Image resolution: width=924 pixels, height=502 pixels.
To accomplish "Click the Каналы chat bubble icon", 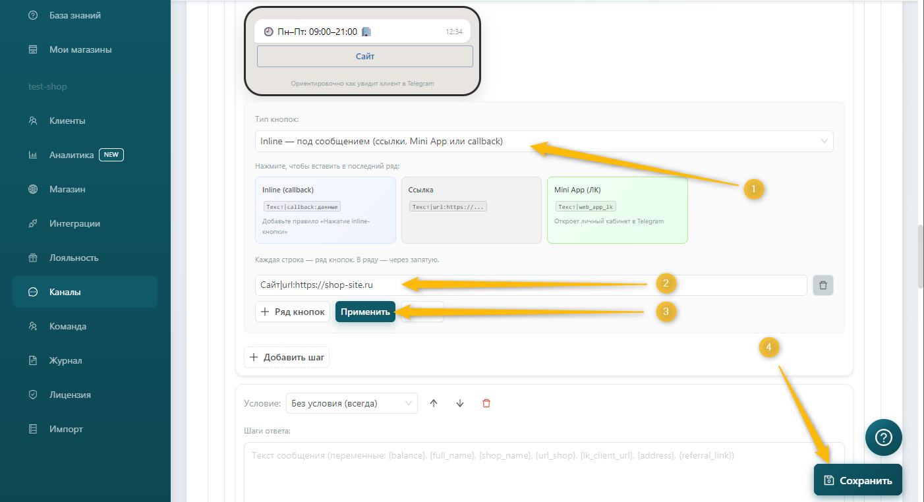I will point(33,292).
